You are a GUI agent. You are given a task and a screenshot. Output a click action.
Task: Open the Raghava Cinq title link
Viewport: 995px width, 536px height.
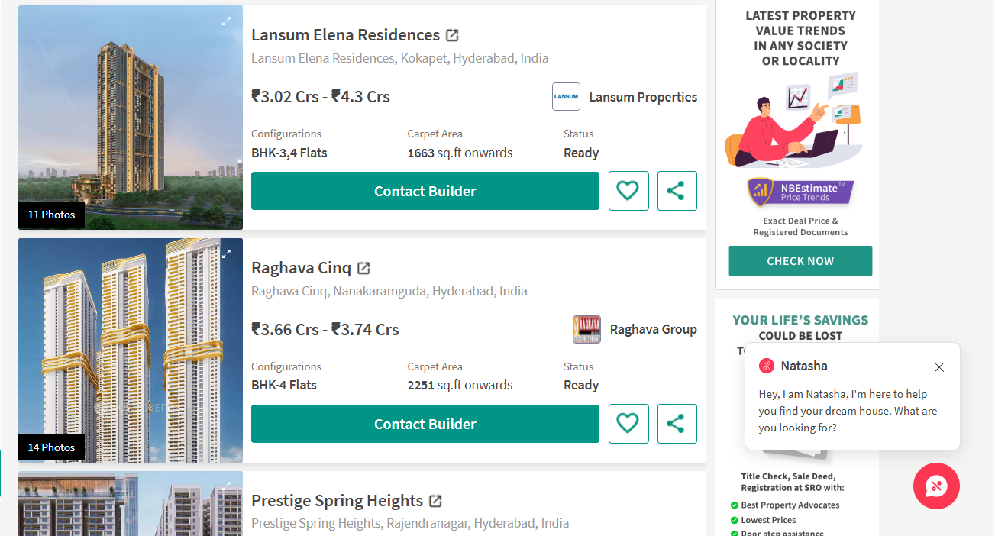(301, 268)
